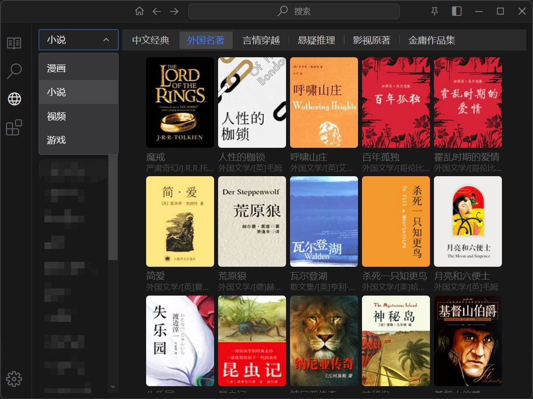Open the extensions blocks icon
This screenshot has height=399, width=533.
pyautogui.click(x=14, y=127)
